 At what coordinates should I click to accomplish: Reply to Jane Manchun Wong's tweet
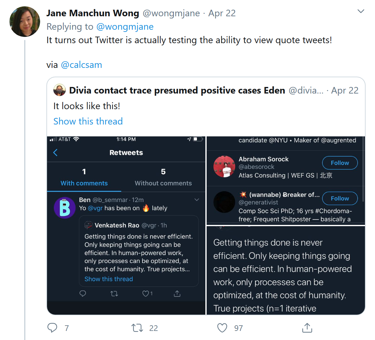point(52,328)
